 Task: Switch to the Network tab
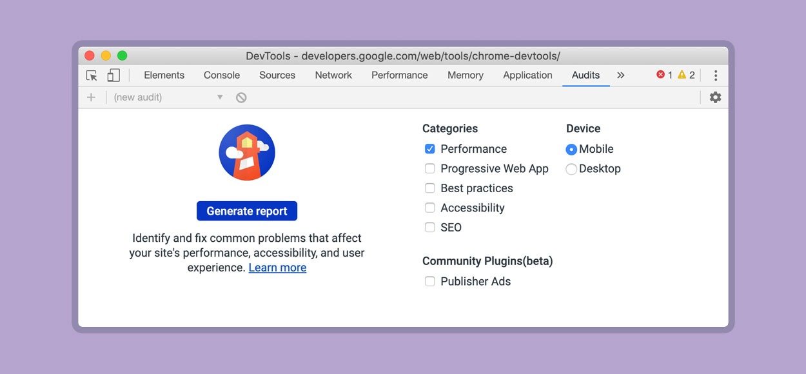(x=333, y=75)
